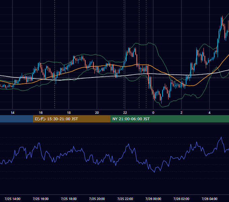Click hour label 18 on chart axis

tap(69, 113)
